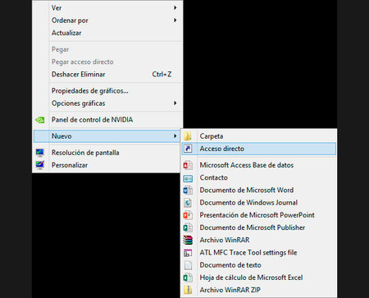This screenshot has width=369, height=298.
Task: Select the disabled Pegar entry
Action: 107,49
